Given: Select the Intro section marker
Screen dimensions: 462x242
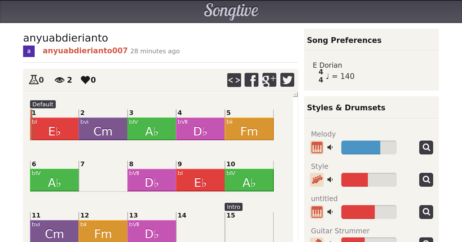Looking at the screenshot, I should coord(233,207).
